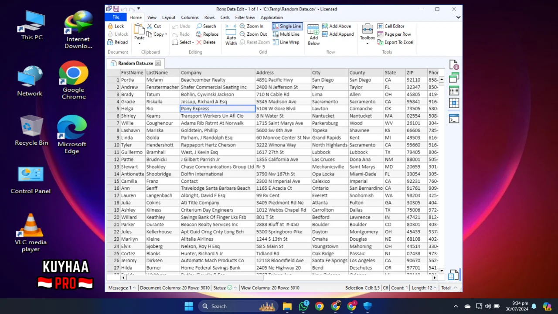The width and height of the screenshot is (558, 314).
Task: Click the large Paste clipboard icon
Action: pyautogui.click(x=139, y=29)
